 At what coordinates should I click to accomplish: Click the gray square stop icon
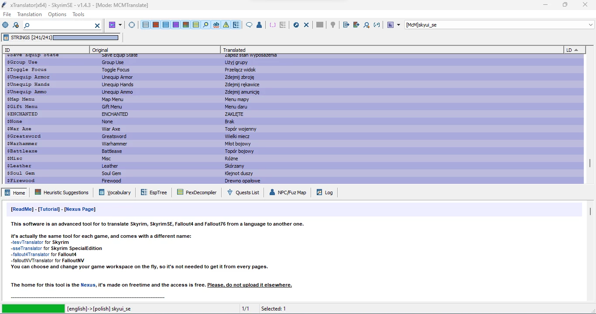(x=320, y=25)
